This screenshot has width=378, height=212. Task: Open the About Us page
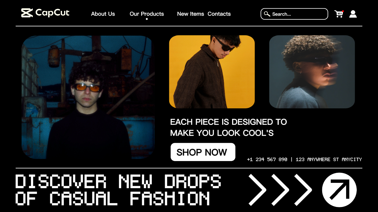pos(103,14)
